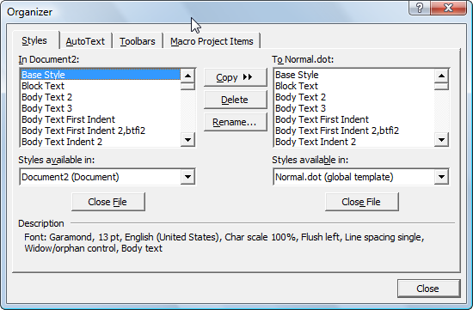
Task: Switch to the Toolbars tab
Action: click(138, 41)
